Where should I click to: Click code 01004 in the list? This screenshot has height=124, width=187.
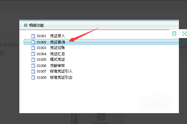pyautogui.click(x=41, y=54)
